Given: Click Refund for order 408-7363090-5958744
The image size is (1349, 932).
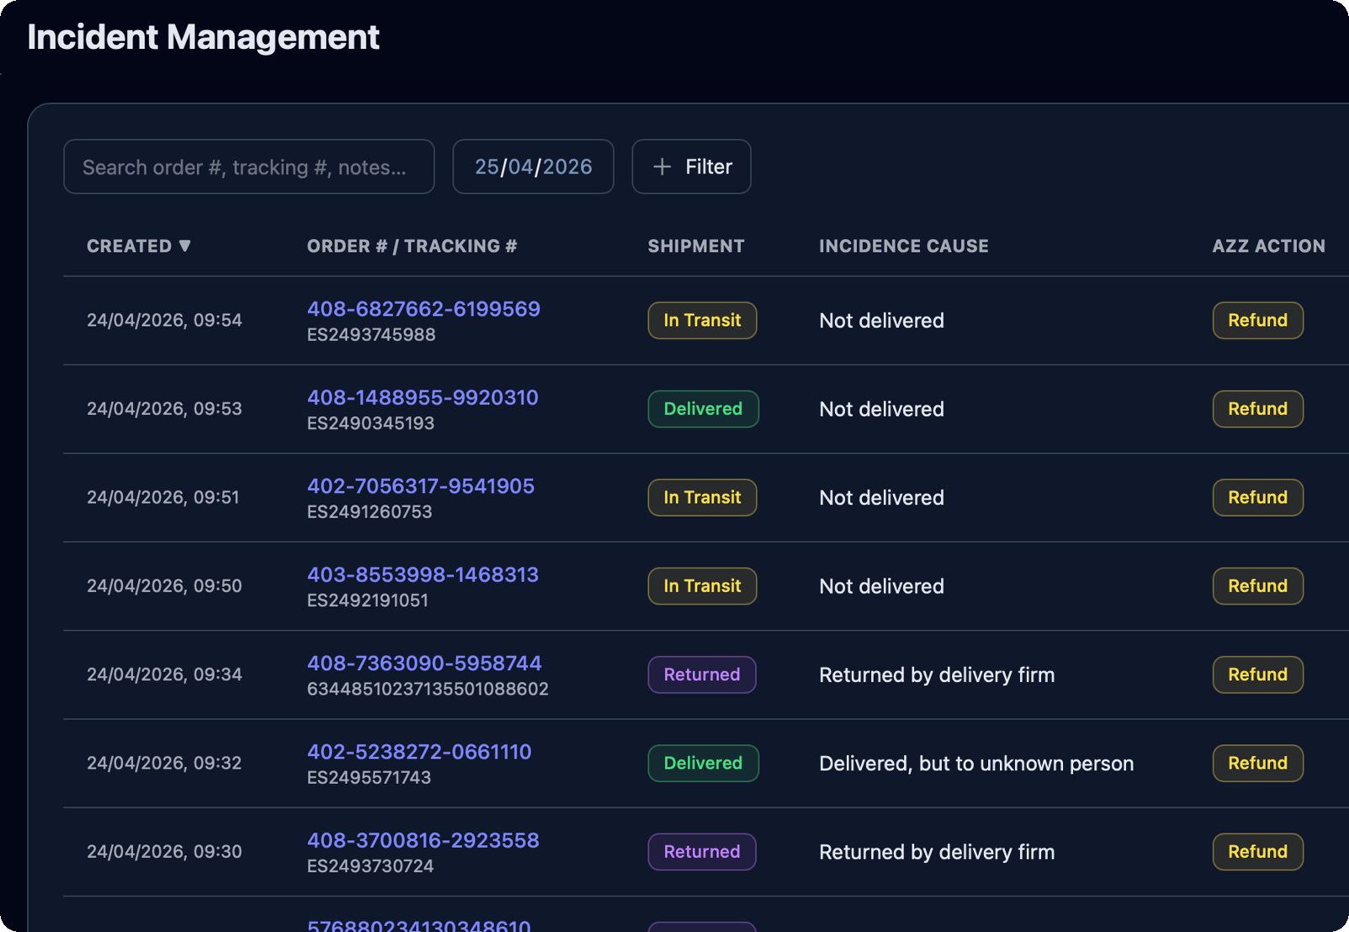Looking at the screenshot, I should pos(1258,675).
